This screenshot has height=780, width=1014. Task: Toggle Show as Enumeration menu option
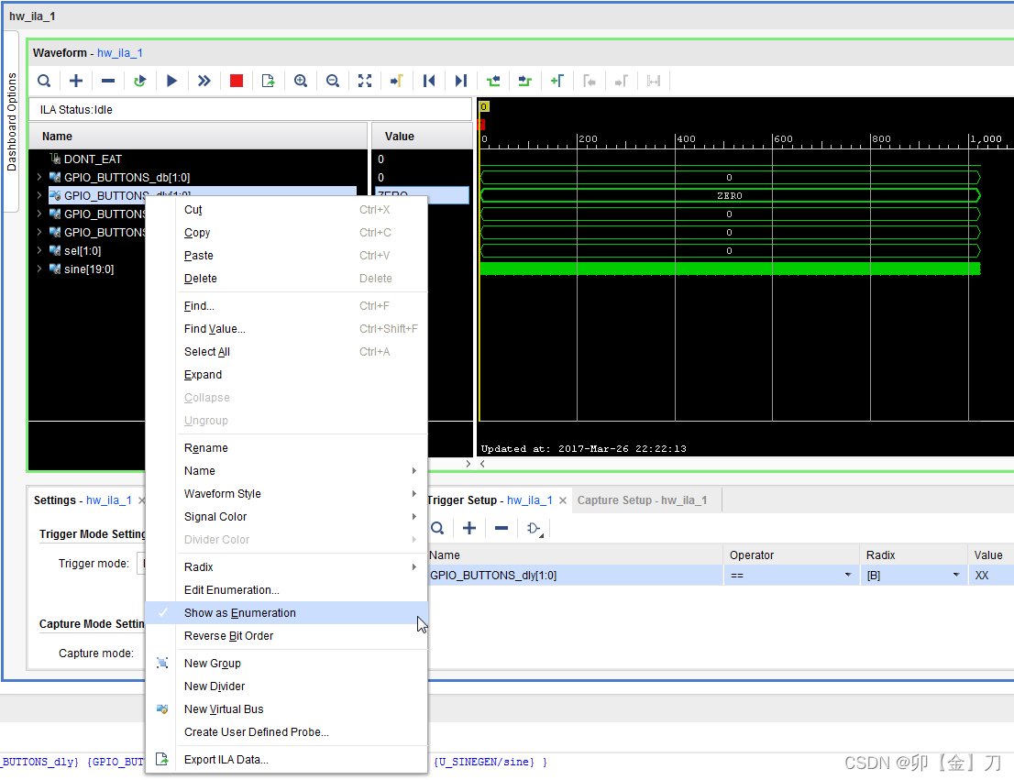tap(240, 613)
